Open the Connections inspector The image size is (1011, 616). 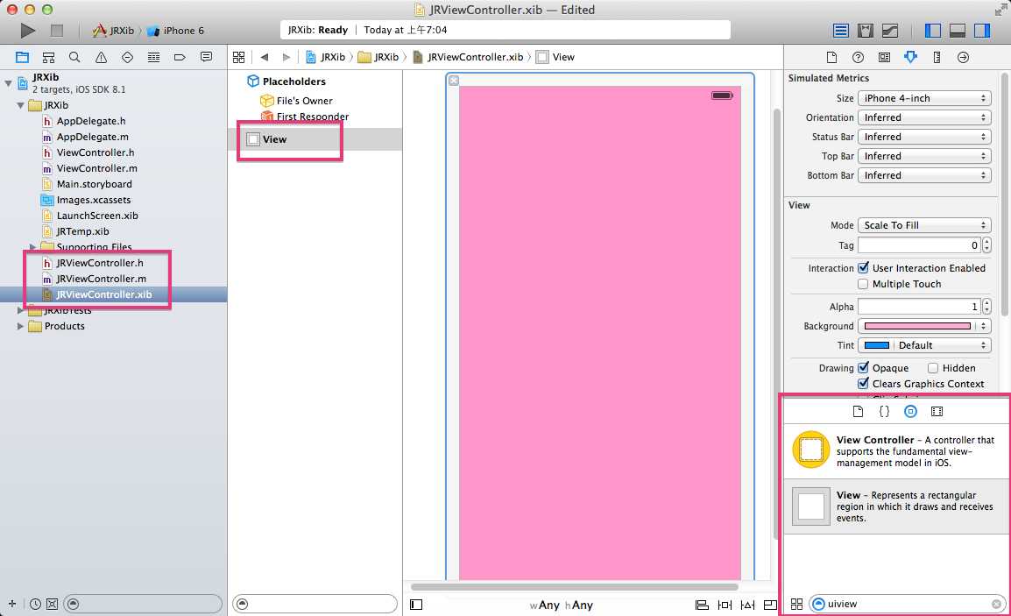[x=964, y=58]
